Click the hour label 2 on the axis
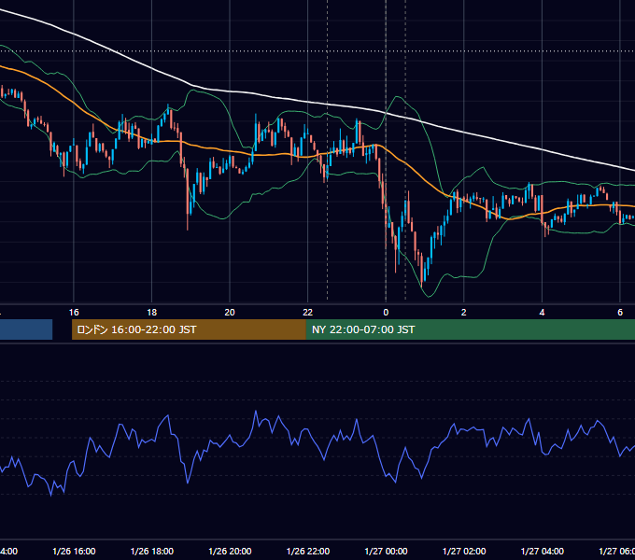Viewport: 635px width, 560px height. coord(464,312)
